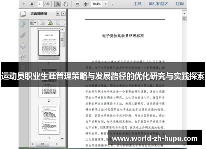Click thumbnail panel scroll down arrow

(63, 139)
